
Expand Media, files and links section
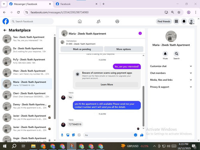(x=171, y=80)
